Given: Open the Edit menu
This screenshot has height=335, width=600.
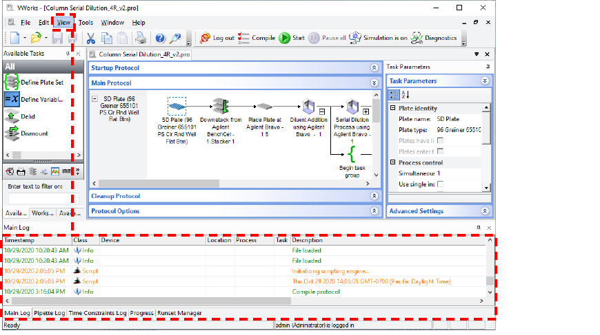Looking at the screenshot, I should coord(43,23).
